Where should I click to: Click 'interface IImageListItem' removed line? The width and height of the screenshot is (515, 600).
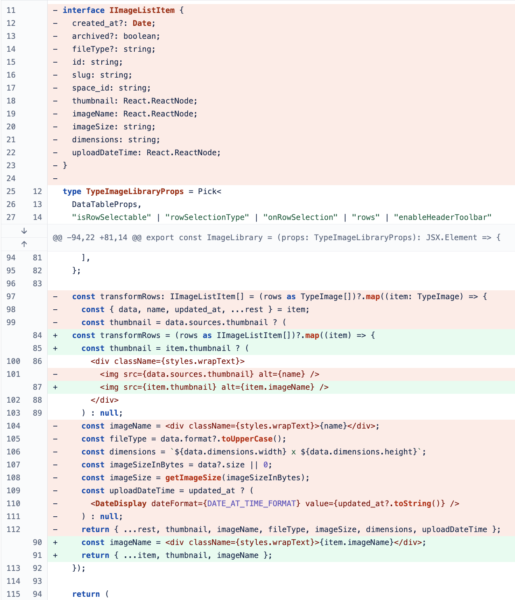tap(281, 10)
